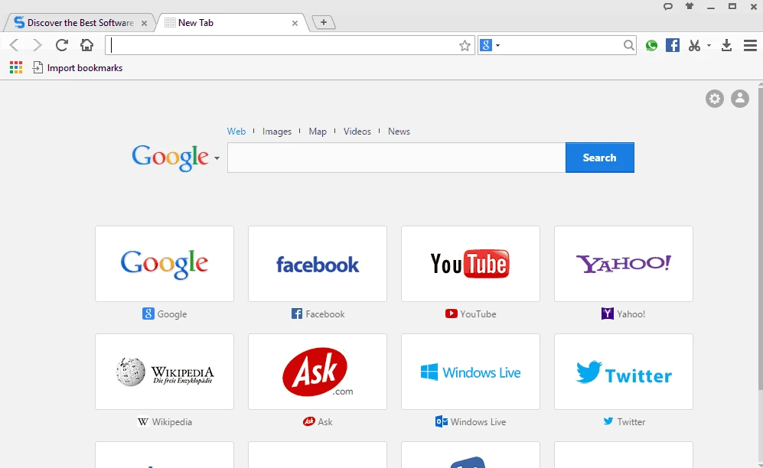763x468 pixels.
Task: Open the home page icon
Action: point(87,45)
